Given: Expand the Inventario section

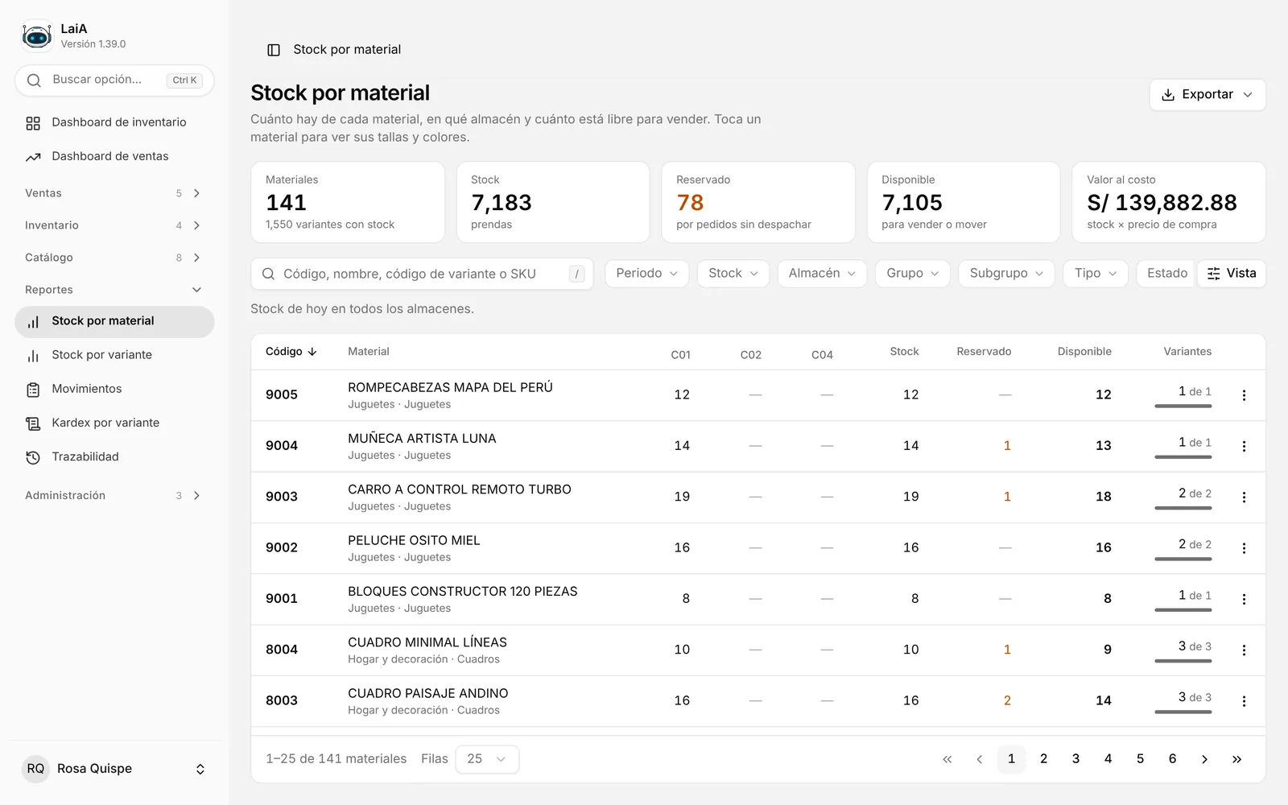Looking at the screenshot, I should (114, 225).
